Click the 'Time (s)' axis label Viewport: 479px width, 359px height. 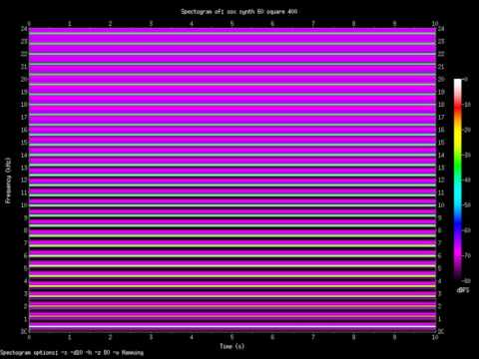(x=232, y=346)
